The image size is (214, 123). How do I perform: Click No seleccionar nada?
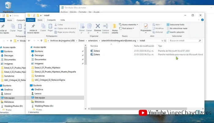tap(177, 28)
